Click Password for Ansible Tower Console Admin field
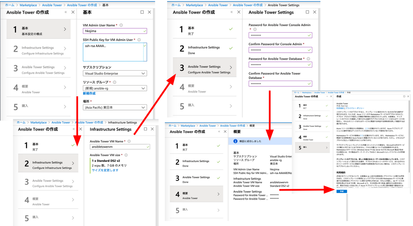This screenshot has width=413, height=226. pyautogui.click(x=280, y=35)
